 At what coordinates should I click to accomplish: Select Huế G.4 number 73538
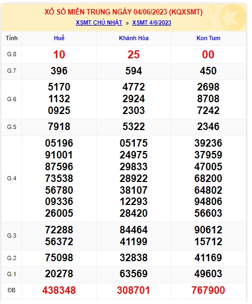[59, 178]
